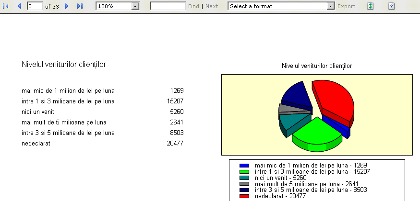This screenshot has height=201, width=420.
Task: Click the Next search link
Action: coord(212,6)
